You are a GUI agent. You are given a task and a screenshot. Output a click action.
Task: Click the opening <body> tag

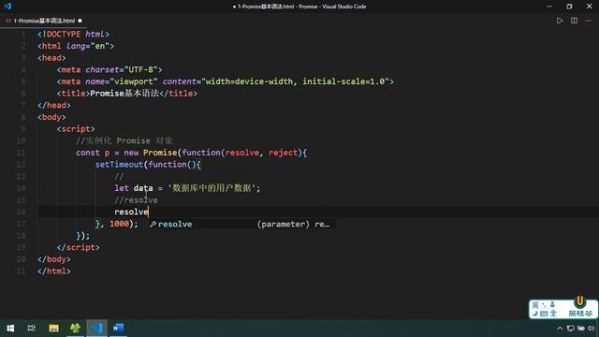[51, 117]
